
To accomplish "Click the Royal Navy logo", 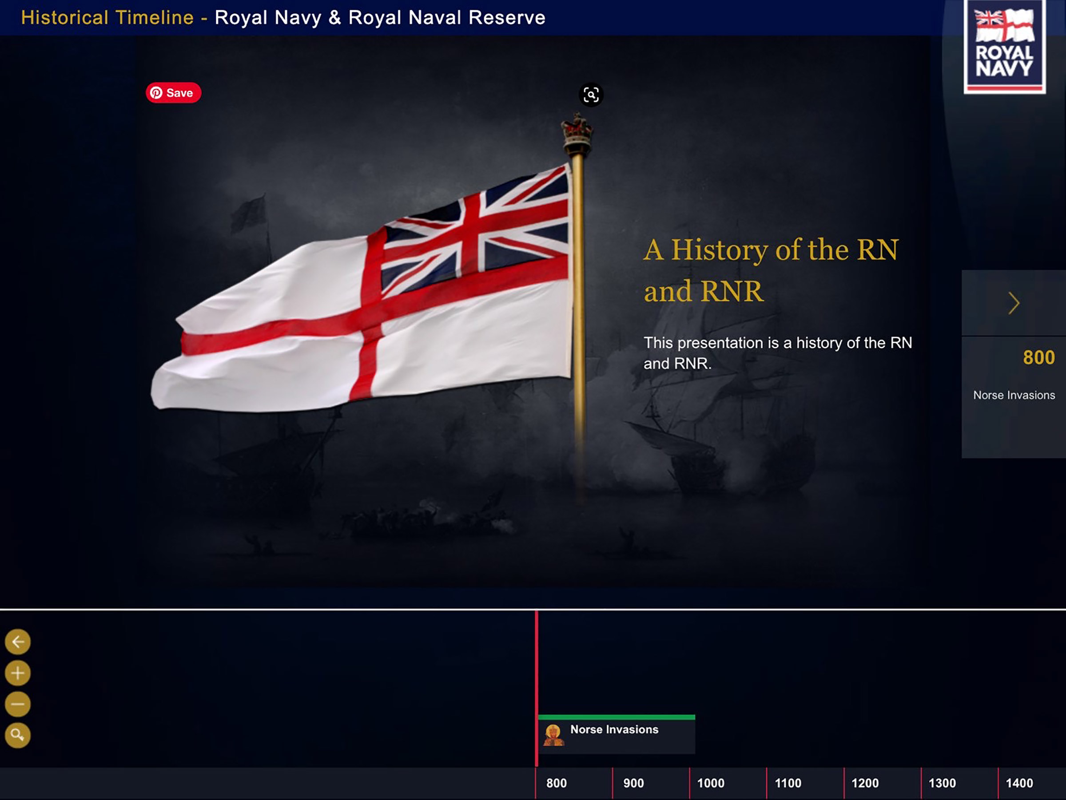I will coord(1004,47).
